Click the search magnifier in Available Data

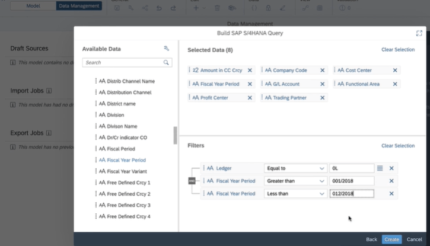[x=167, y=62]
